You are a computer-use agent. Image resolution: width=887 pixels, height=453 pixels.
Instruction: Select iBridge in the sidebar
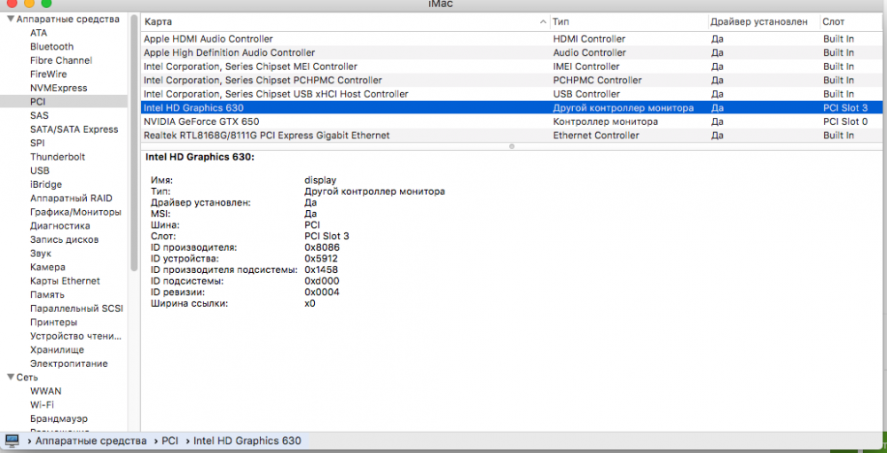click(x=46, y=184)
